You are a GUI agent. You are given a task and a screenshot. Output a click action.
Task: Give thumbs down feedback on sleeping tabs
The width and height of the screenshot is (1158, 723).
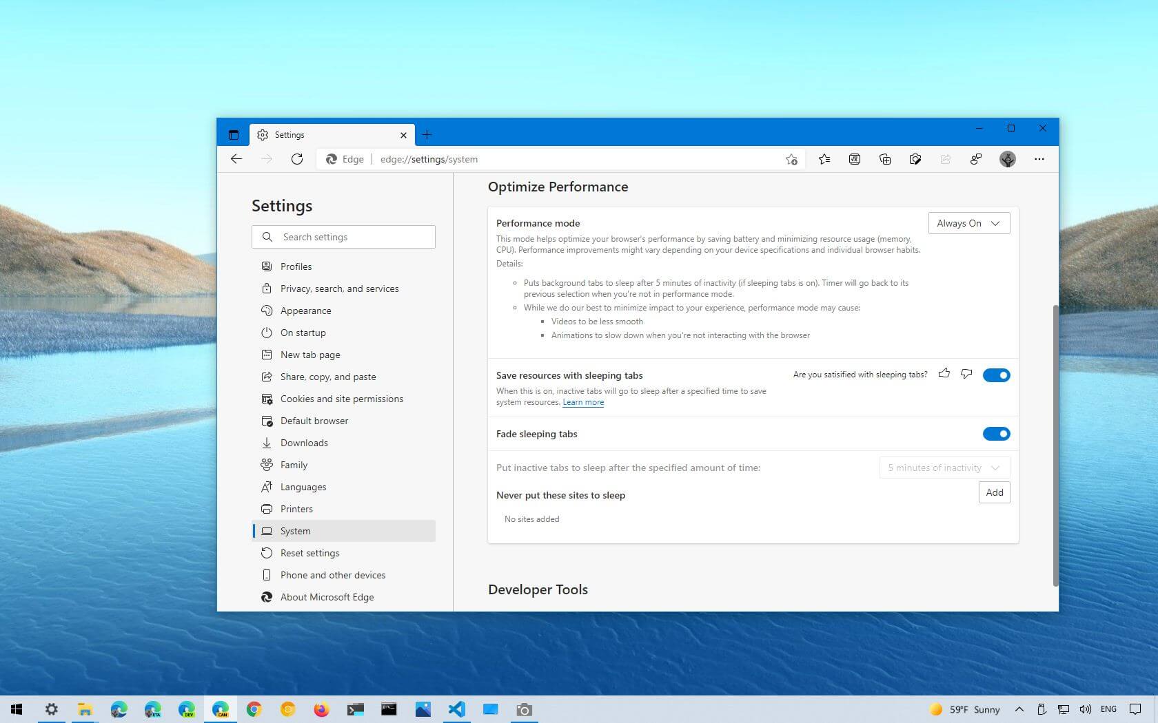(966, 374)
